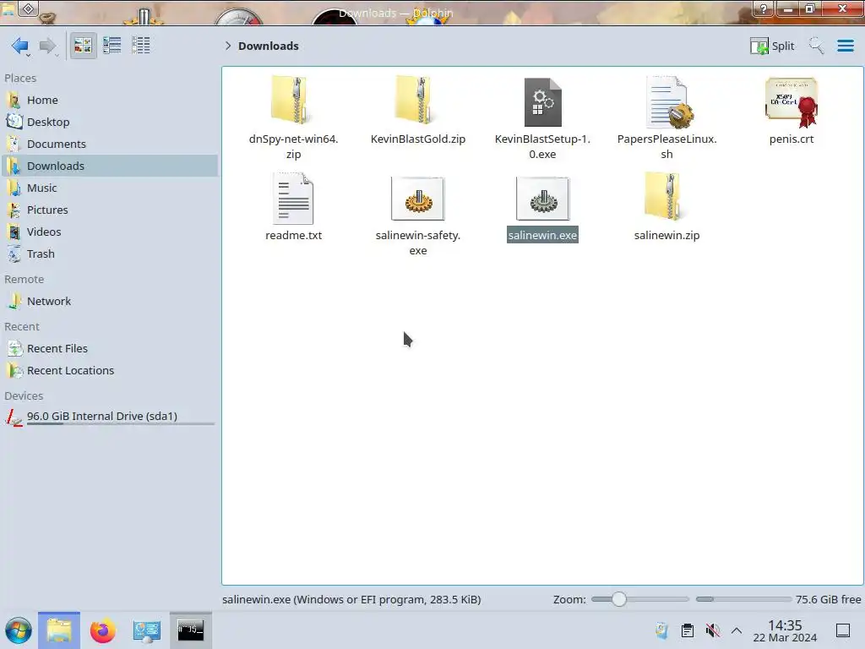Open the search magnifier tool
The width and height of the screenshot is (865, 649).
click(x=816, y=46)
